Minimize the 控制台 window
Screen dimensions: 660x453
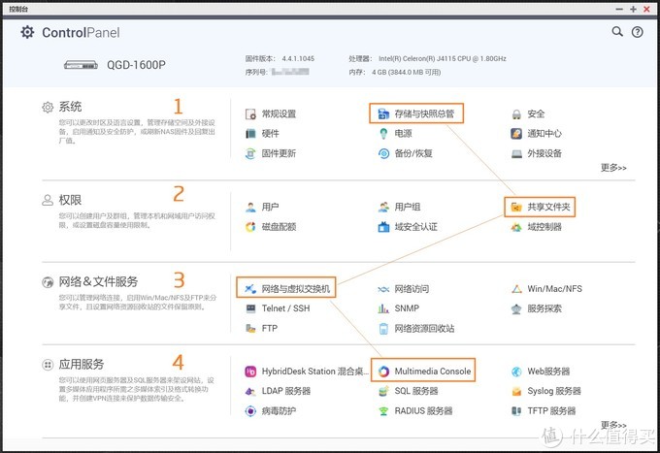pyautogui.click(x=619, y=9)
